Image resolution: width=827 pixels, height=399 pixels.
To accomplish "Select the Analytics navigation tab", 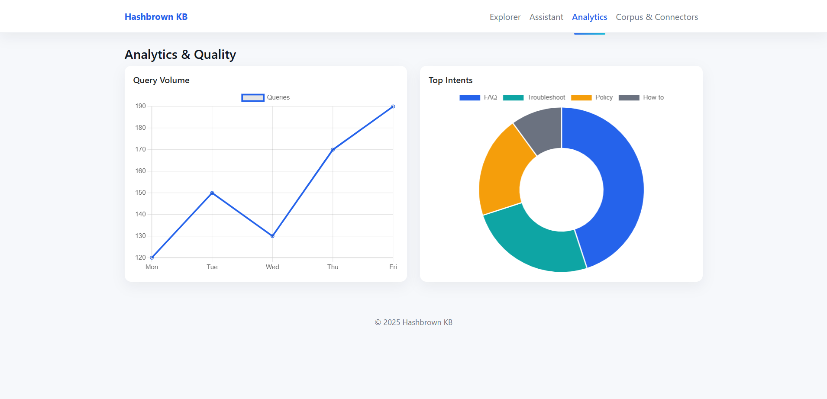I will pos(589,17).
